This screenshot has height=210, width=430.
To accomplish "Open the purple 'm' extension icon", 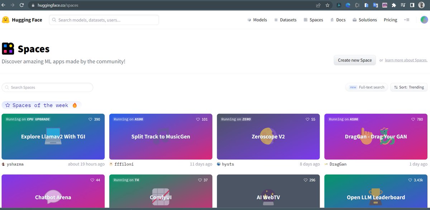I will [x=384, y=5].
